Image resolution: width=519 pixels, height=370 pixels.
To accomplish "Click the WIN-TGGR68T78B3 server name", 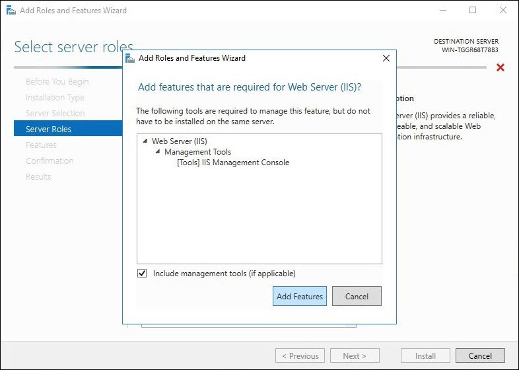I will [x=469, y=50].
